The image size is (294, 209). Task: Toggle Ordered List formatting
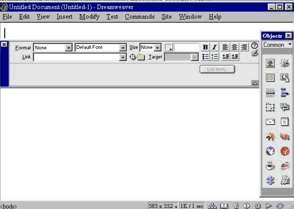point(215,56)
